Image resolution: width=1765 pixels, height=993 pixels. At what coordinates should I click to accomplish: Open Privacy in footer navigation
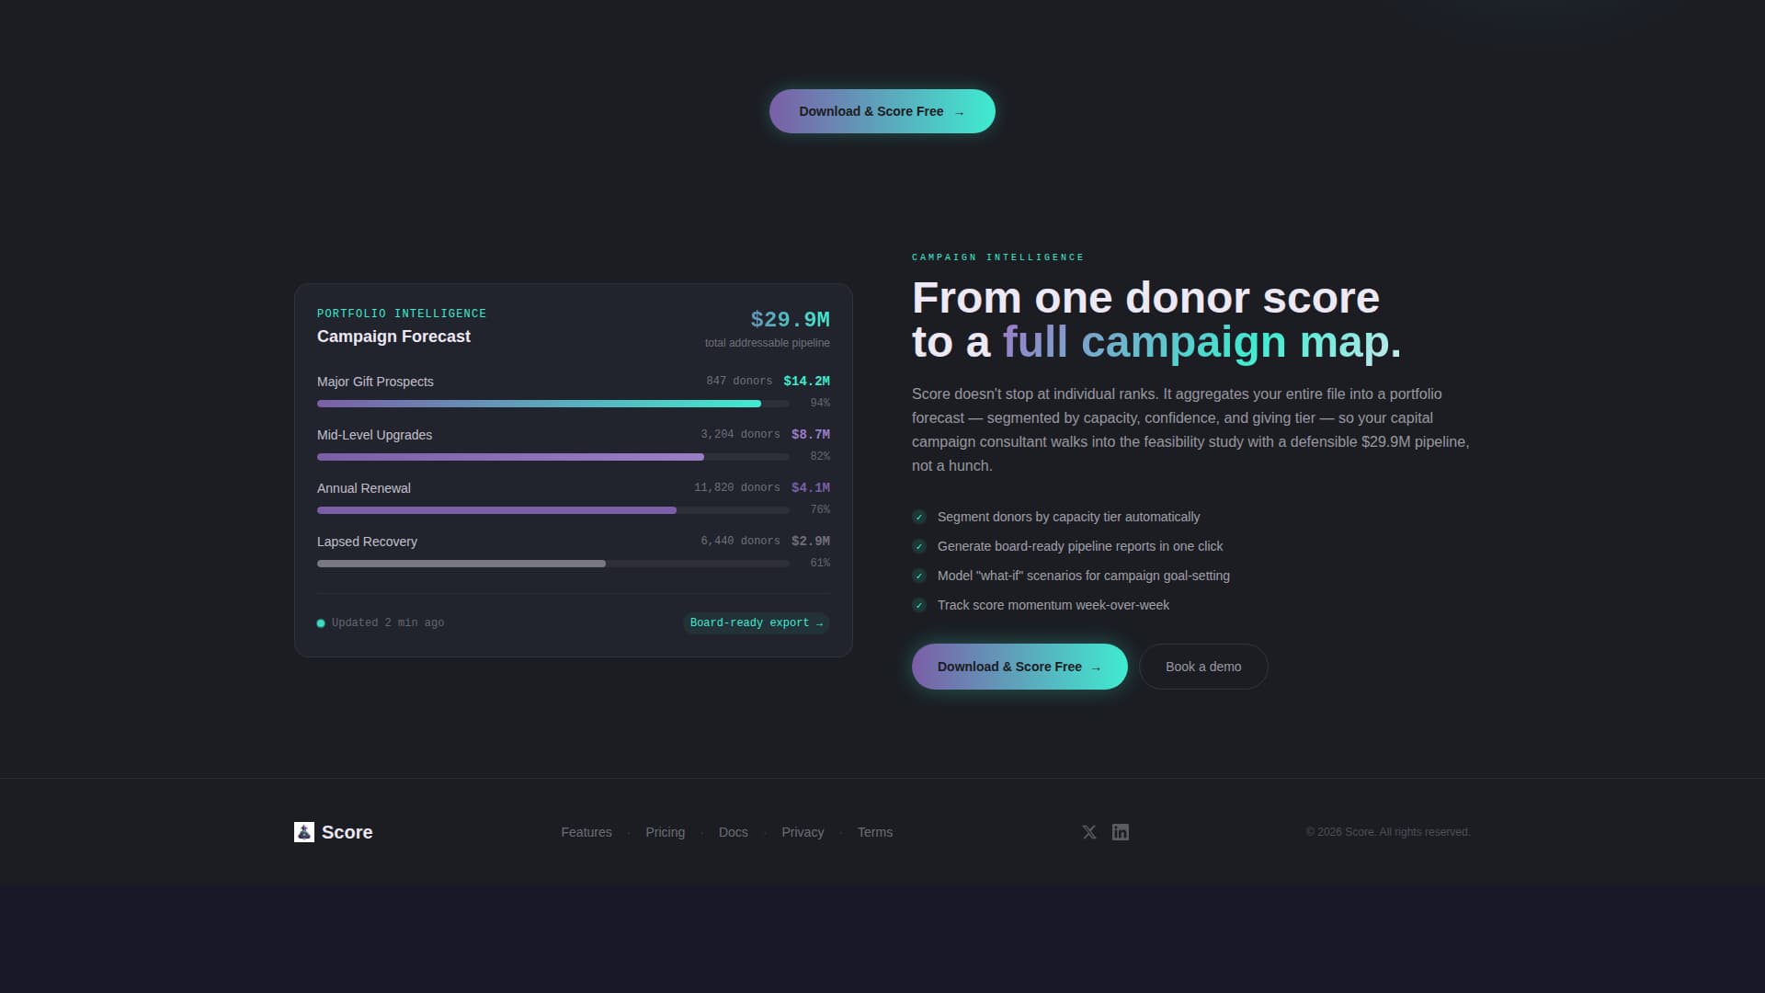coord(803,832)
